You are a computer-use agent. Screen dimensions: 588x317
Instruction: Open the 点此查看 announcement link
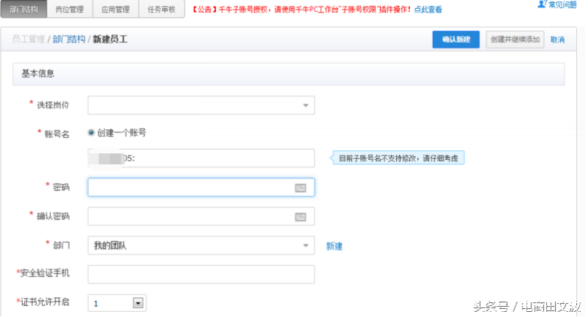[428, 11]
